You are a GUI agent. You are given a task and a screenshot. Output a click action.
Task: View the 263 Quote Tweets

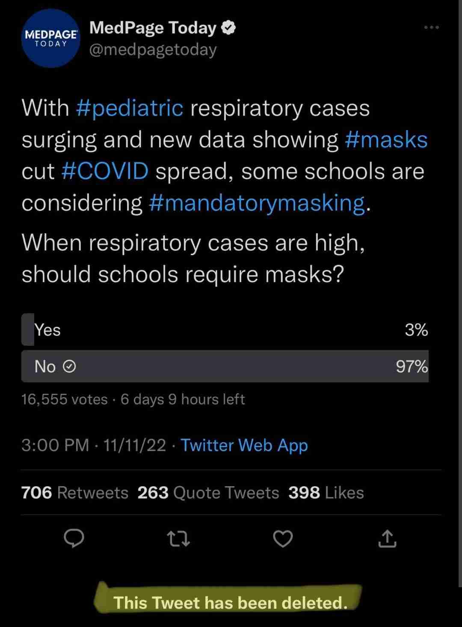208,493
